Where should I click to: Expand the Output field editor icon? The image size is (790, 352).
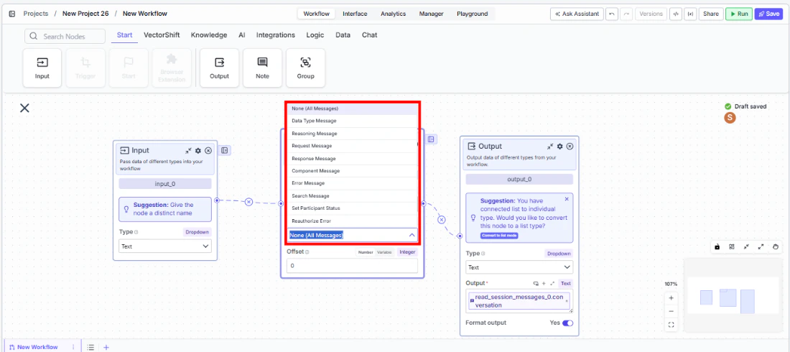click(x=552, y=284)
